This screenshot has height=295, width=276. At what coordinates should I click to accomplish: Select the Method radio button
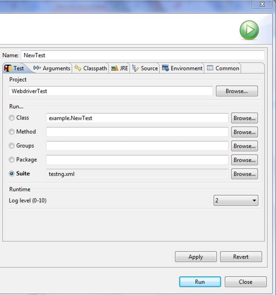coord(12,132)
